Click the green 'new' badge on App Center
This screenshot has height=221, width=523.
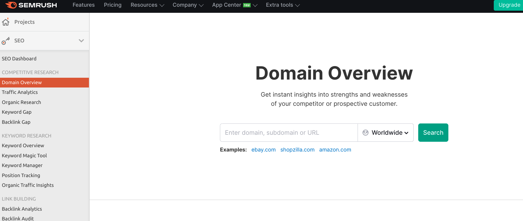[247, 5]
